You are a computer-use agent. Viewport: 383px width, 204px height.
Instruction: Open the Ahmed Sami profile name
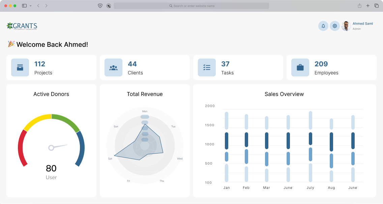pyautogui.click(x=362, y=24)
